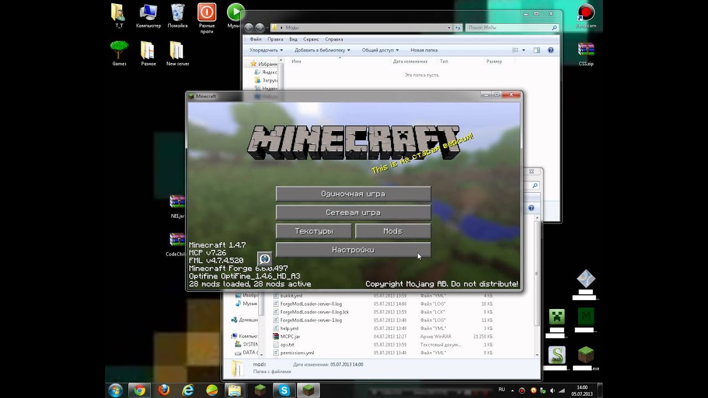Viewport: 708px width, 398px height.
Task: Sort by Тип column header
Action: tap(444, 61)
